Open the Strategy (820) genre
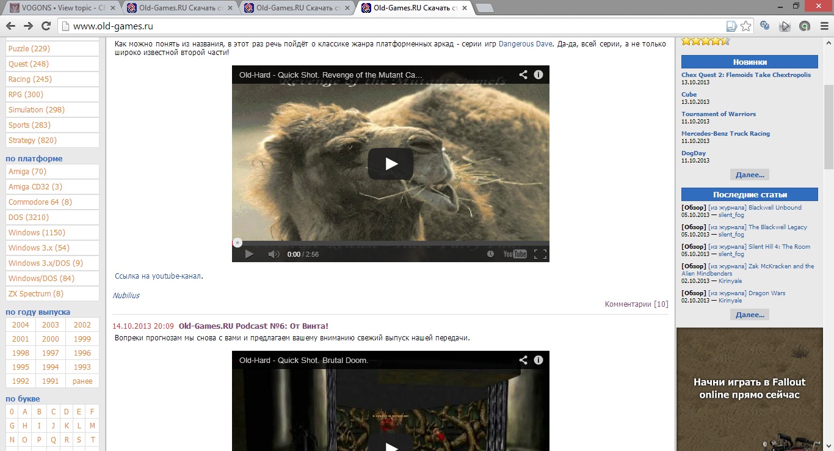This screenshot has width=834, height=451. (53, 141)
